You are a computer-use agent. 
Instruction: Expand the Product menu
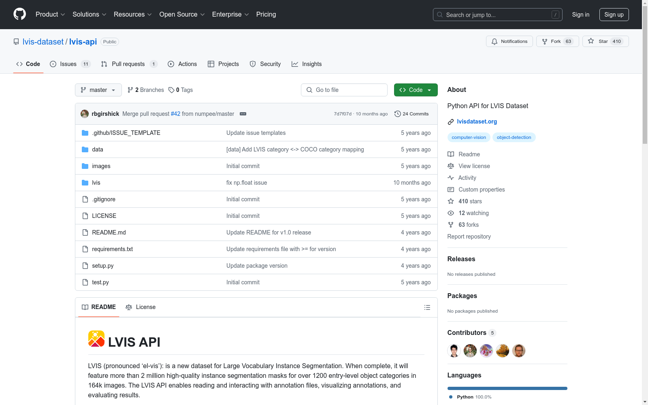click(50, 15)
